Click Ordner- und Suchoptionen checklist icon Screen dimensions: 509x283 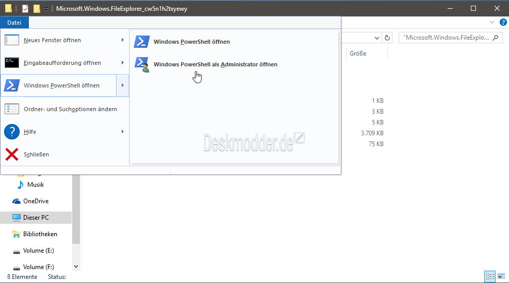tap(12, 109)
